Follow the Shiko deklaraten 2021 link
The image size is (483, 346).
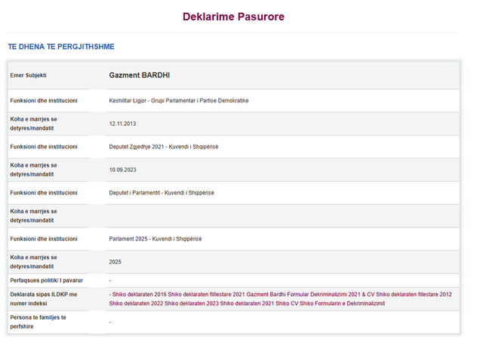click(x=247, y=304)
